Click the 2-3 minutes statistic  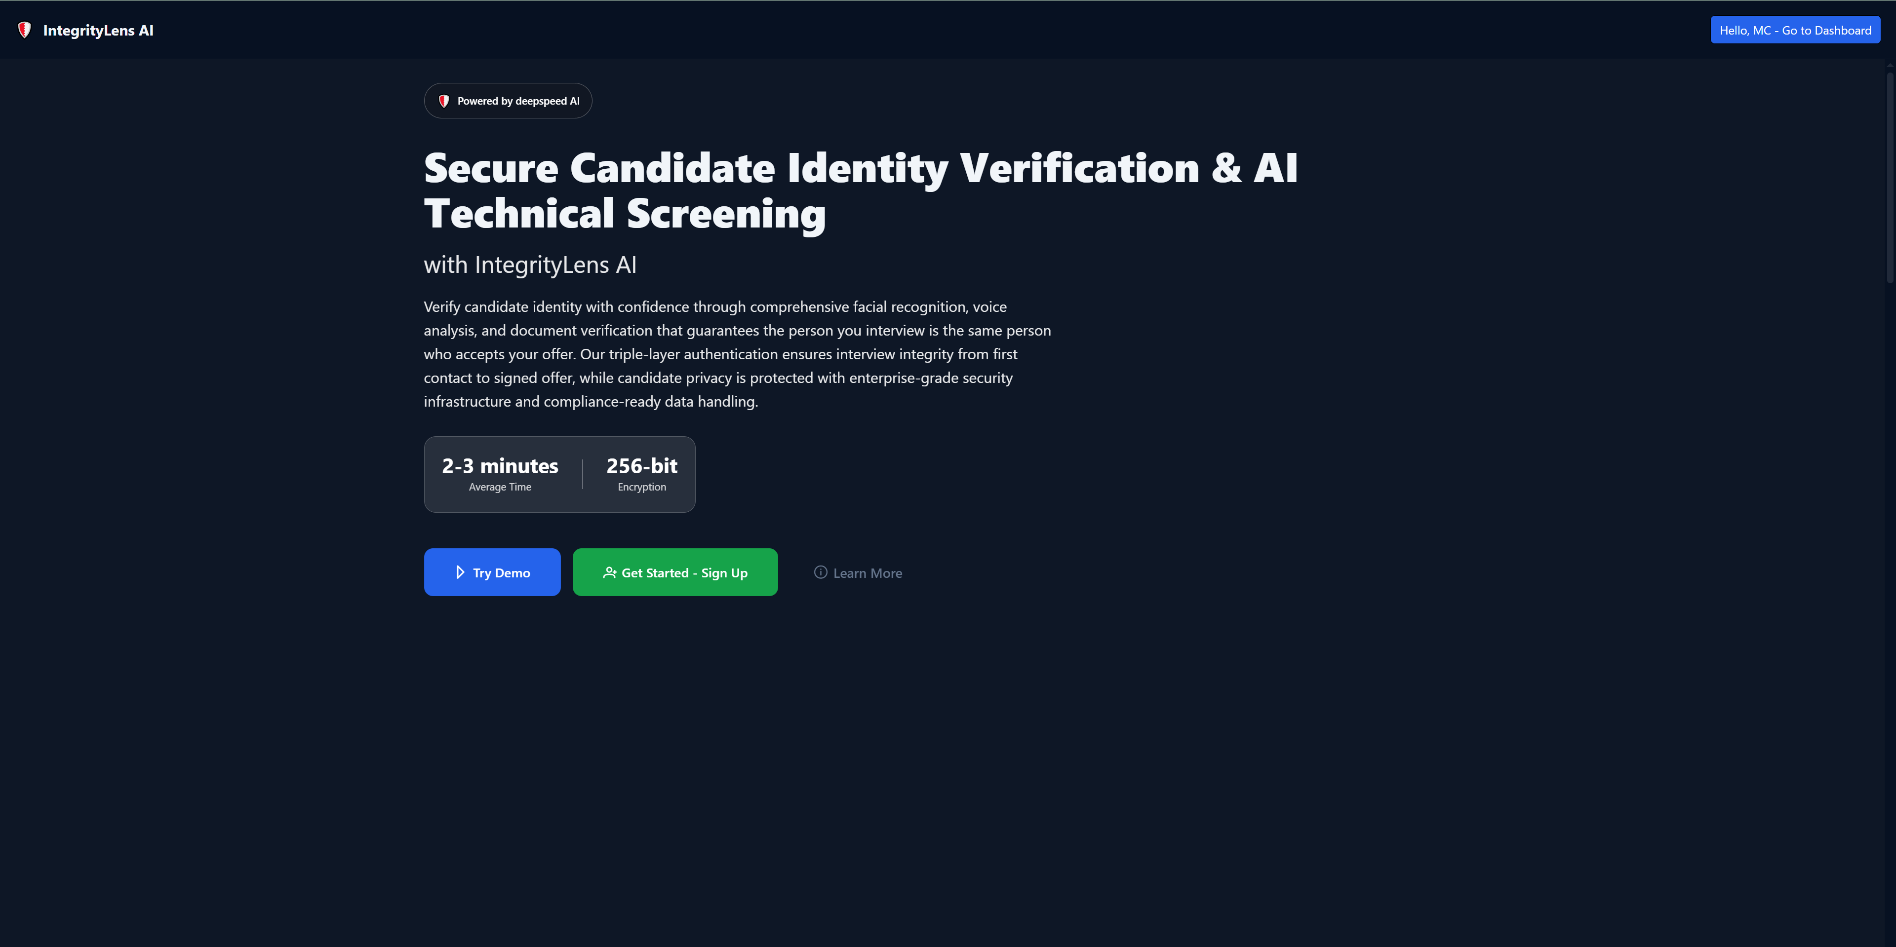coord(500,466)
